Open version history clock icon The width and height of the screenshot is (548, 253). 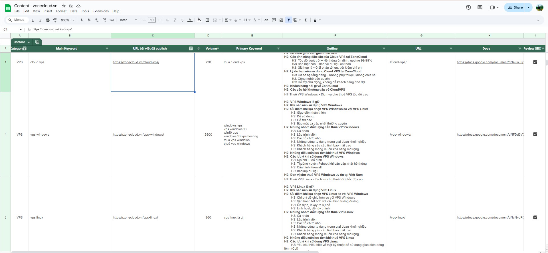468,7
